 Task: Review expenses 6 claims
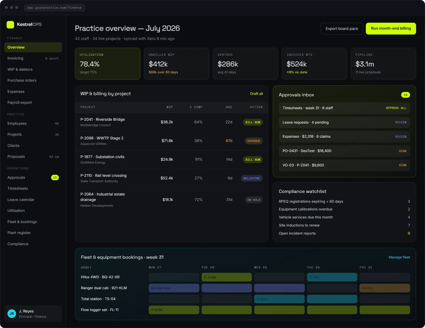tap(401, 137)
